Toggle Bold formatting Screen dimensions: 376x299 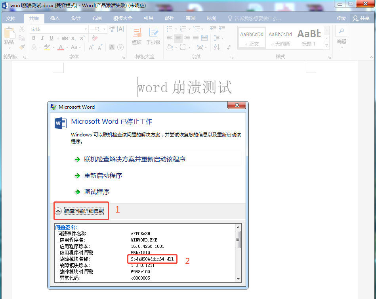34,38
